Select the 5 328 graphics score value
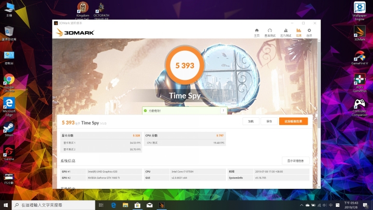The height and width of the screenshot is (210, 373). pos(136,135)
